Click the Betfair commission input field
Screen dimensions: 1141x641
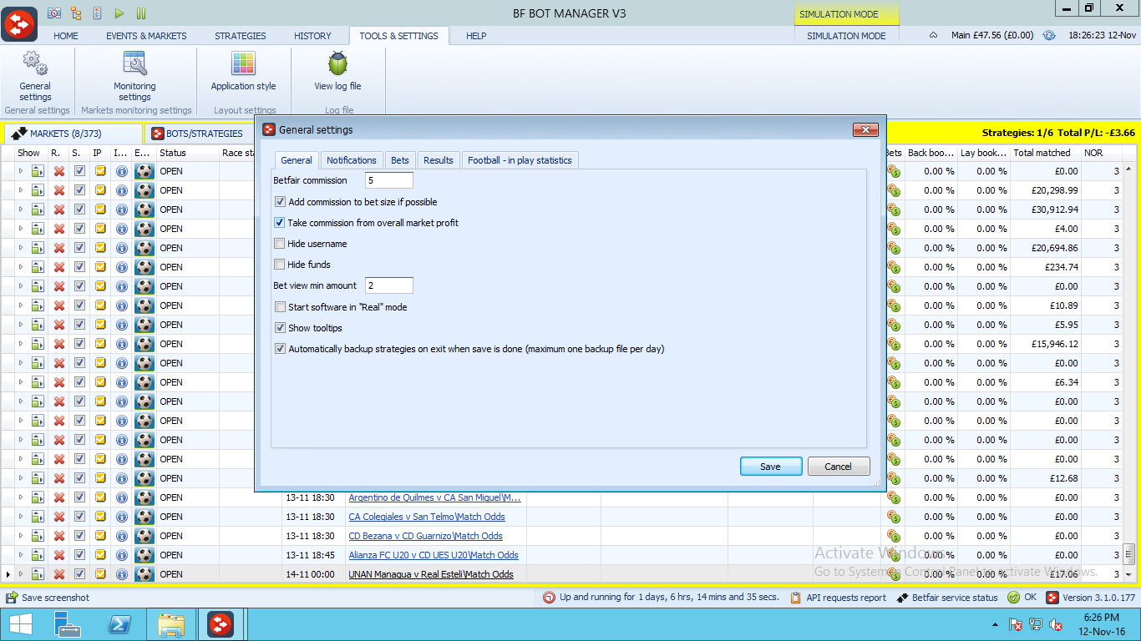(x=389, y=180)
